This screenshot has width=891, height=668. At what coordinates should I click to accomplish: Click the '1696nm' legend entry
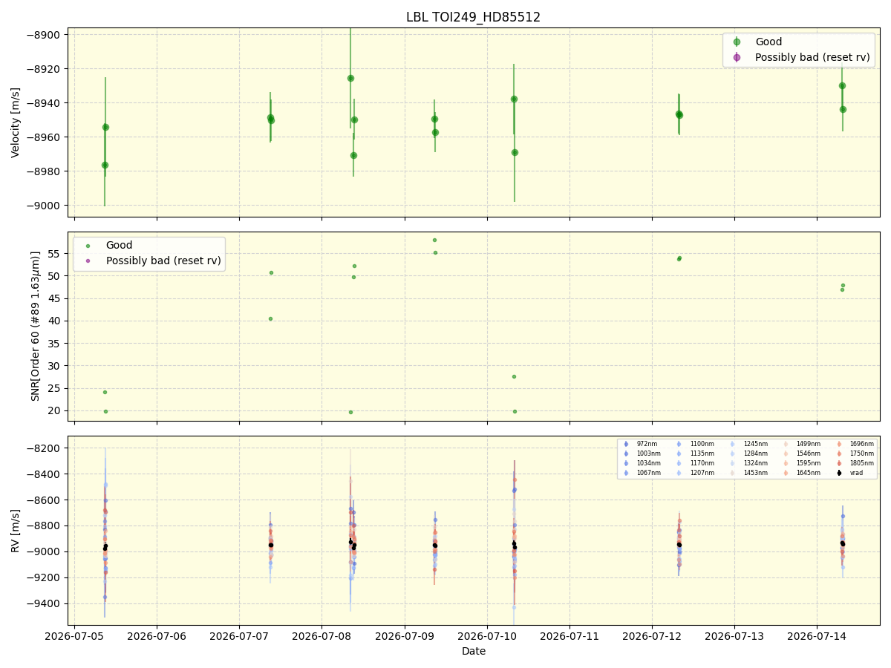tap(862, 444)
